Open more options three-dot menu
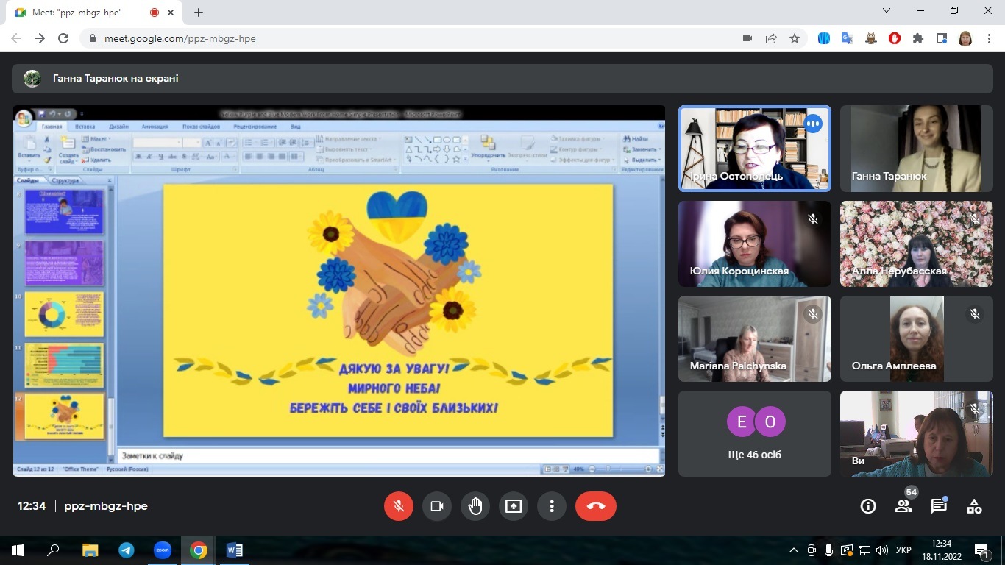 point(552,506)
